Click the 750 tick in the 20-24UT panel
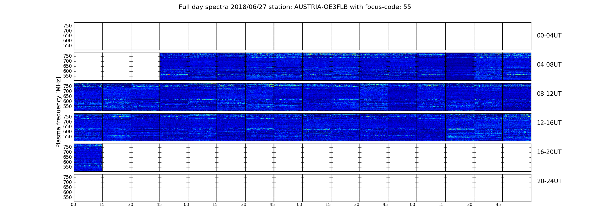The width and height of the screenshot is (590, 224). (x=67, y=177)
